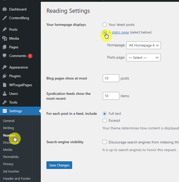Image resolution: width=179 pixels, height=182 pixels.
Task: Click the Media library icon
Action: point(5,38)
